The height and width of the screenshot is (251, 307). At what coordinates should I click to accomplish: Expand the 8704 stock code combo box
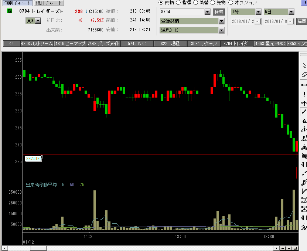[207, 12]
